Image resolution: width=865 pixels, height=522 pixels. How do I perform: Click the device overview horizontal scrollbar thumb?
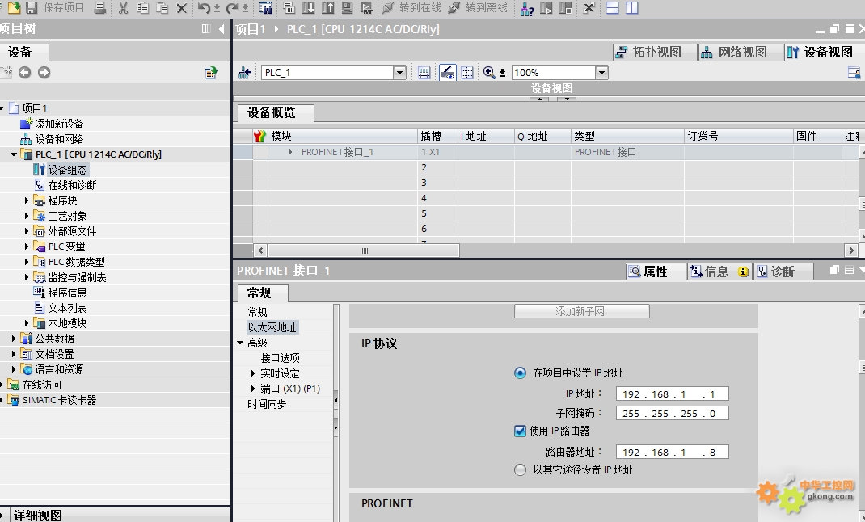(x=364, y=250)
